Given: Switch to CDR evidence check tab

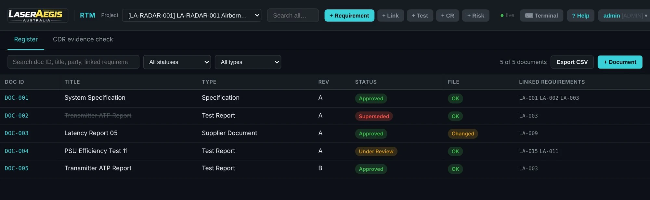Looking at the screenshot, I should pyautogui.click(x=83, y=39).
